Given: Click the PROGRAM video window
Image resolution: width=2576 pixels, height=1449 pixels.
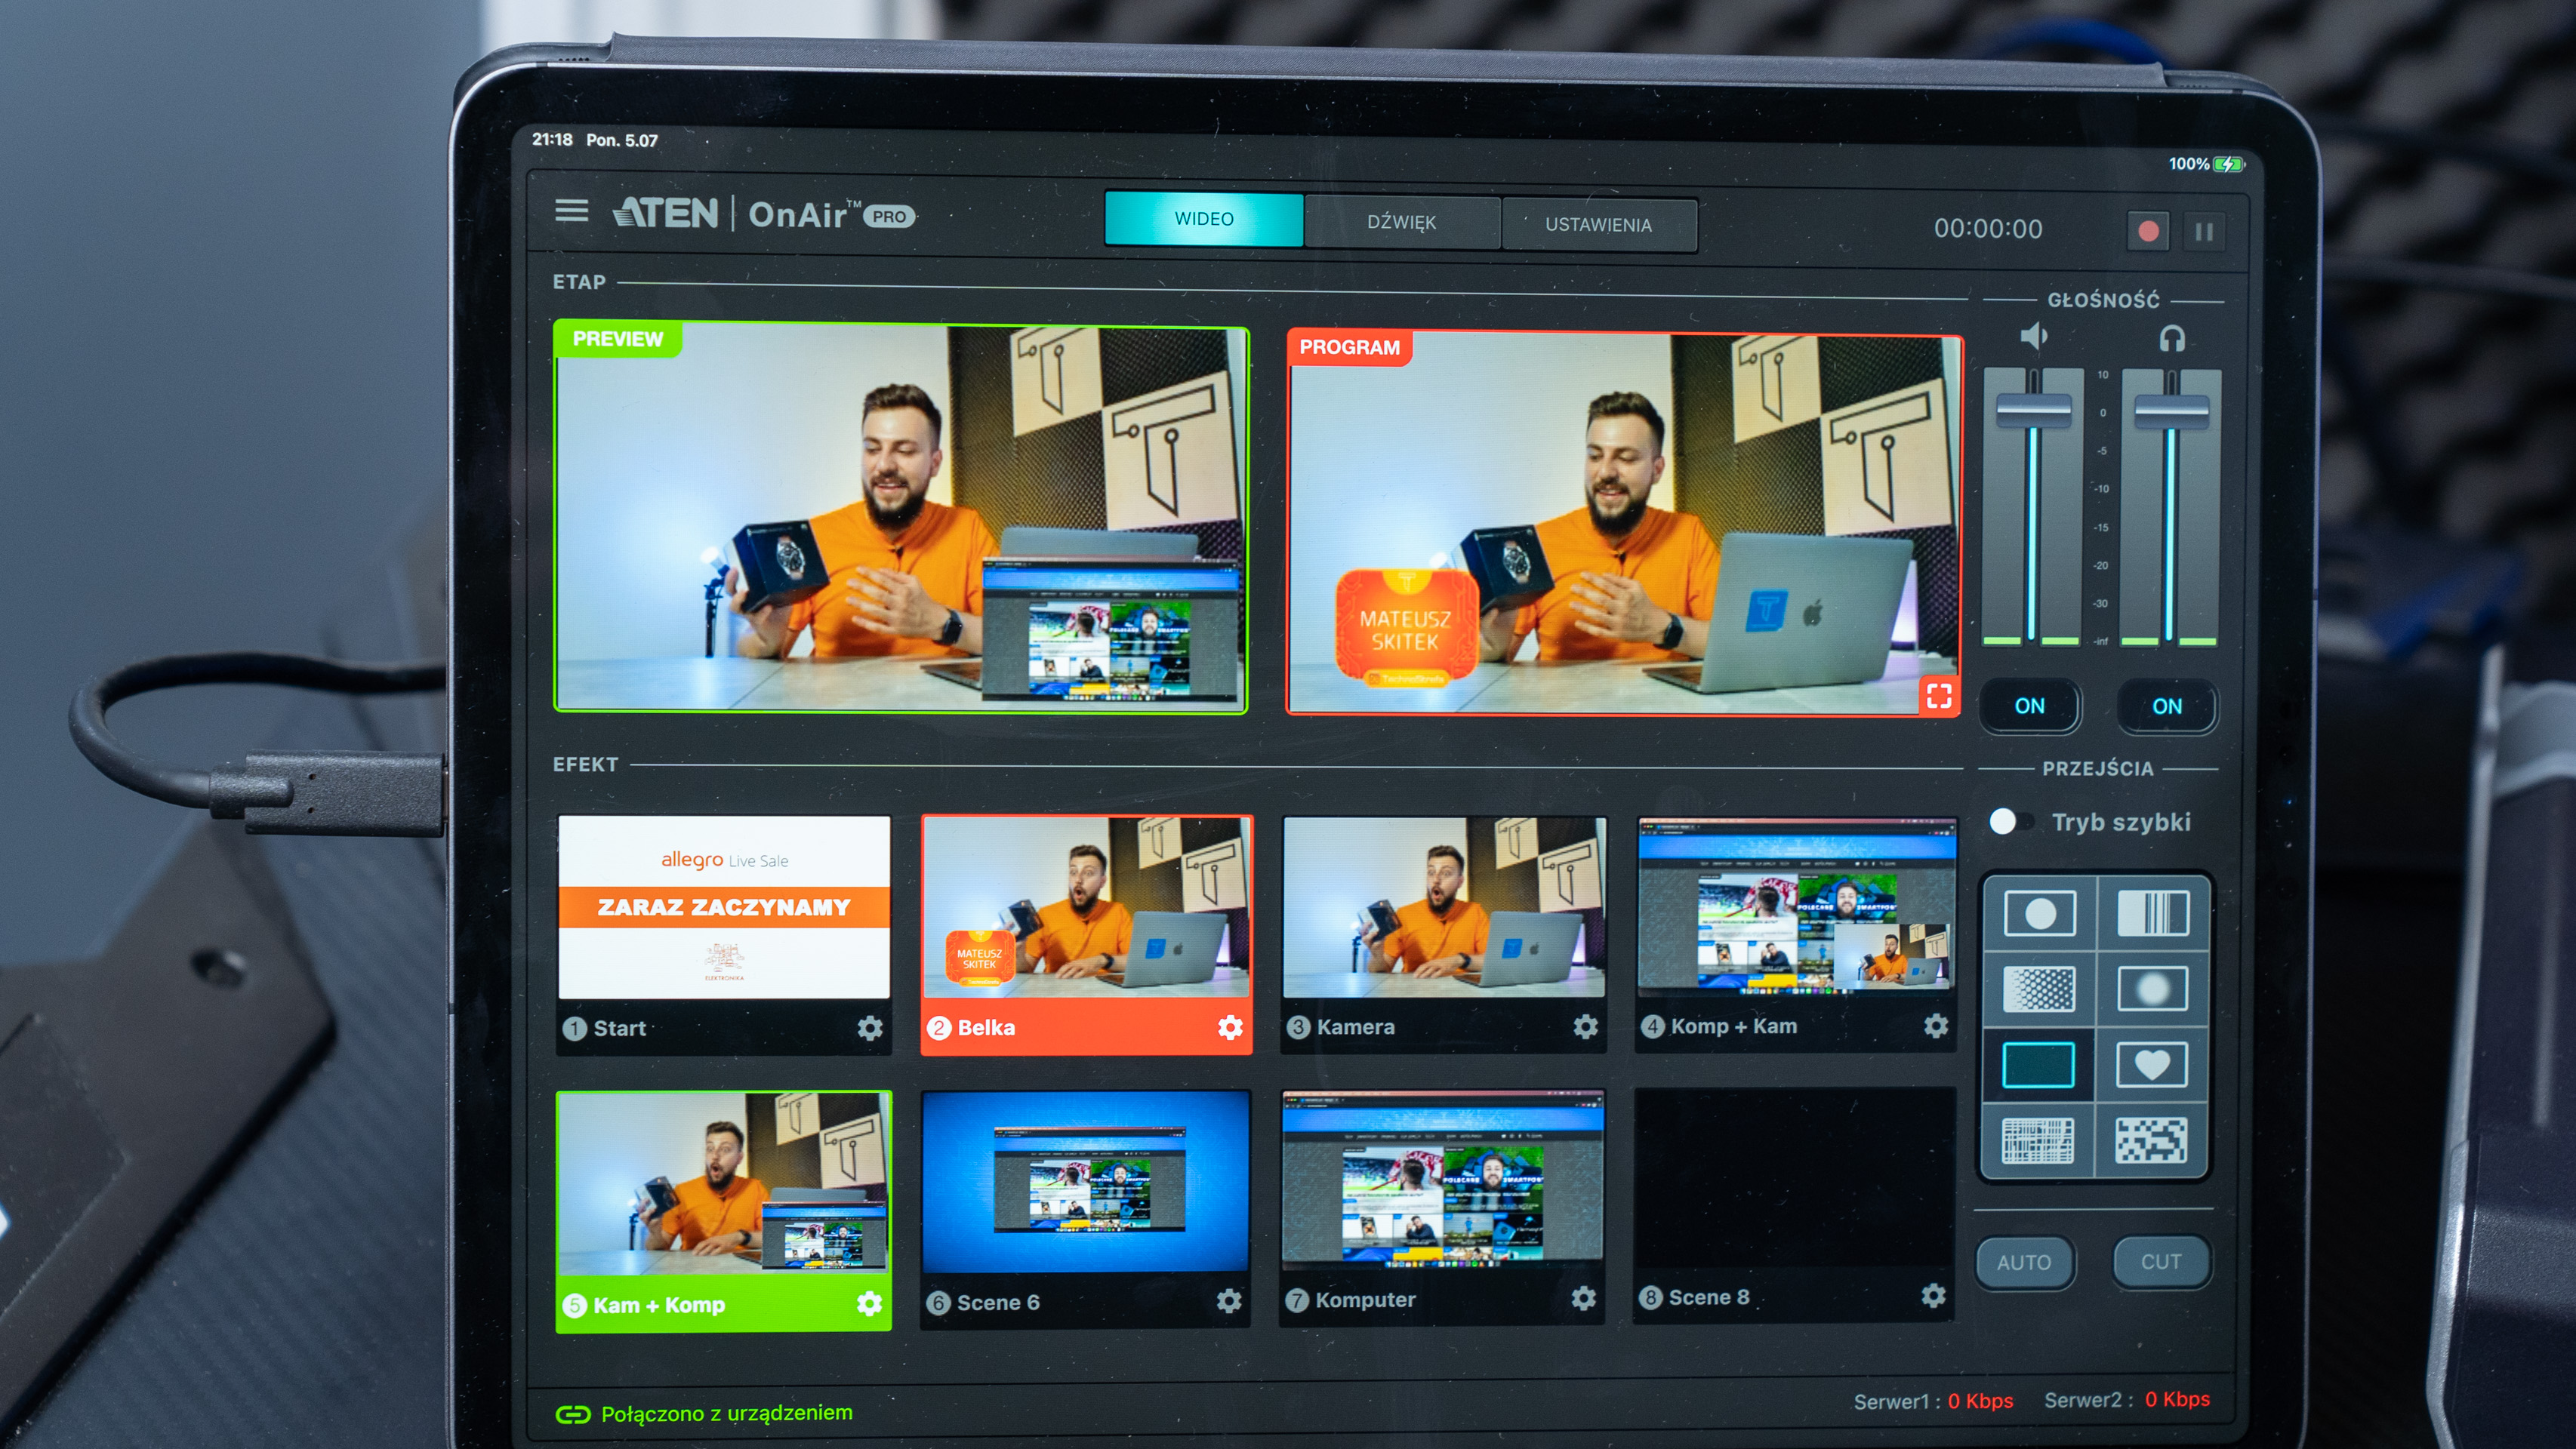Looking at the screenshot, I should pyautogui.click(x=1625, y=523).
